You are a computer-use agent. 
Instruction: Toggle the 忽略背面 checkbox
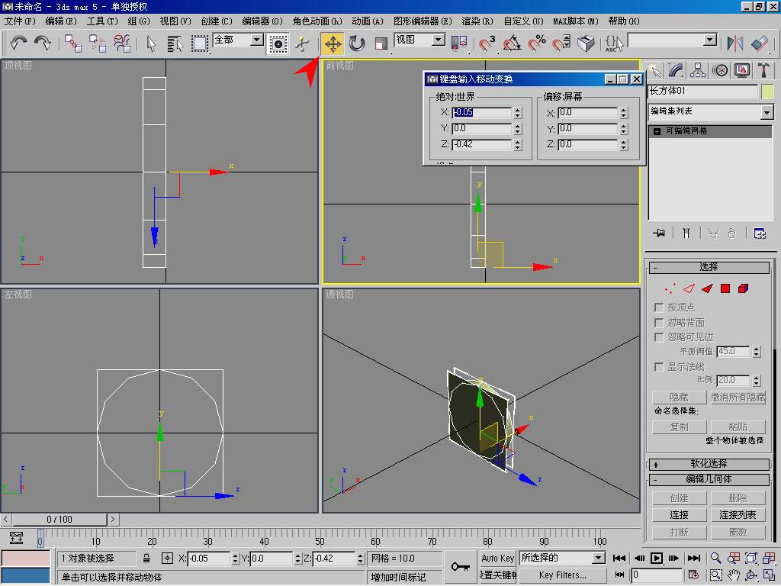click(660, 323)
